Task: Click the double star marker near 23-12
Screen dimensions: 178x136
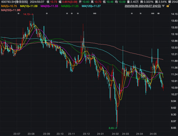Action: pyautogui.click(x=95, y=14)
